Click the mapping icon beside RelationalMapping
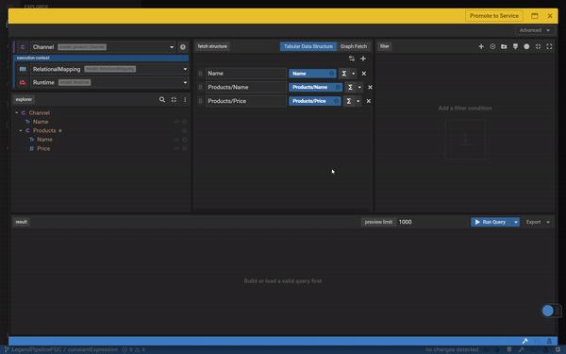Image resolution: width=566 pixels, height=354 pixels. (x=23, y=69)
